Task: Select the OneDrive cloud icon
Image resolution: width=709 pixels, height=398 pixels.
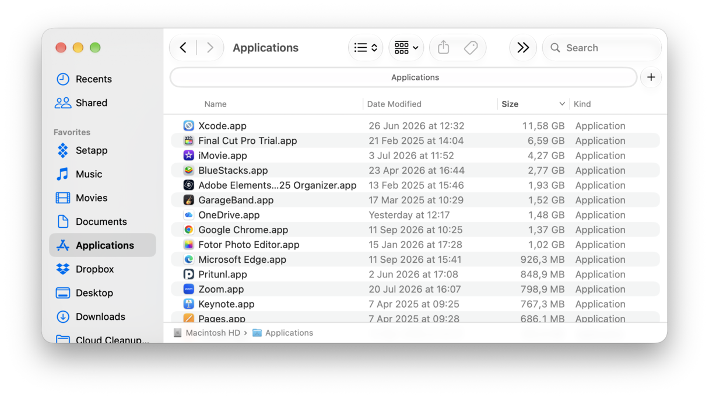Action: pyautogui.click(x=188, y=215)
